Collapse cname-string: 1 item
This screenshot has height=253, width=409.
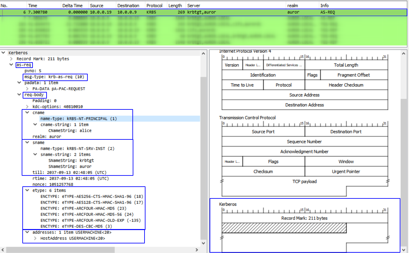click(35, 124)
